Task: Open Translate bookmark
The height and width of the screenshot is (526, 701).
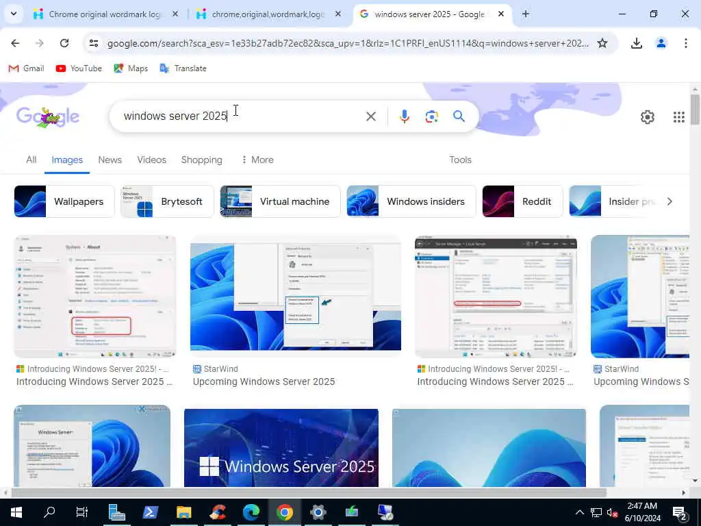Action: click(x=183, y=68)
